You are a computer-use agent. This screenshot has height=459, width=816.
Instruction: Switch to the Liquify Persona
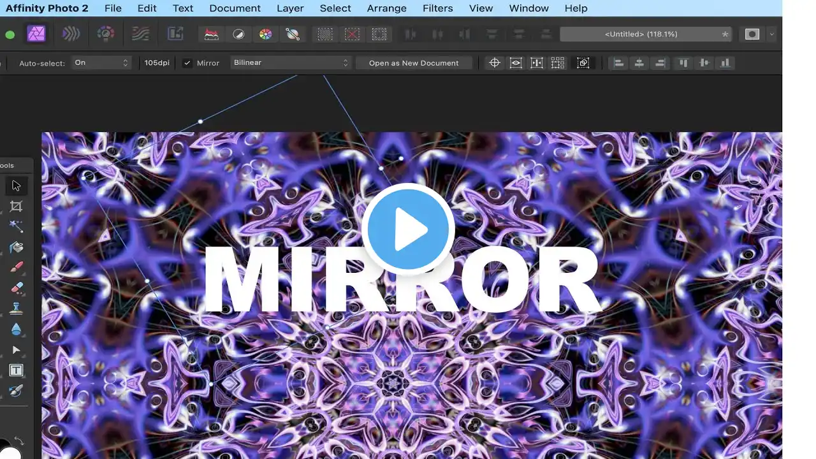(x=71, y=34)
